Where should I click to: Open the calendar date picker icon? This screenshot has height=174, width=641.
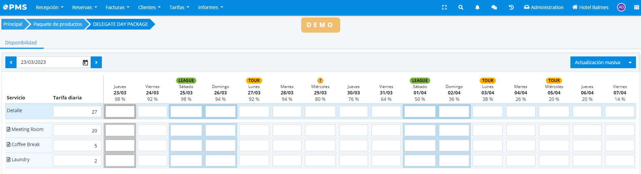pos(85,62)
